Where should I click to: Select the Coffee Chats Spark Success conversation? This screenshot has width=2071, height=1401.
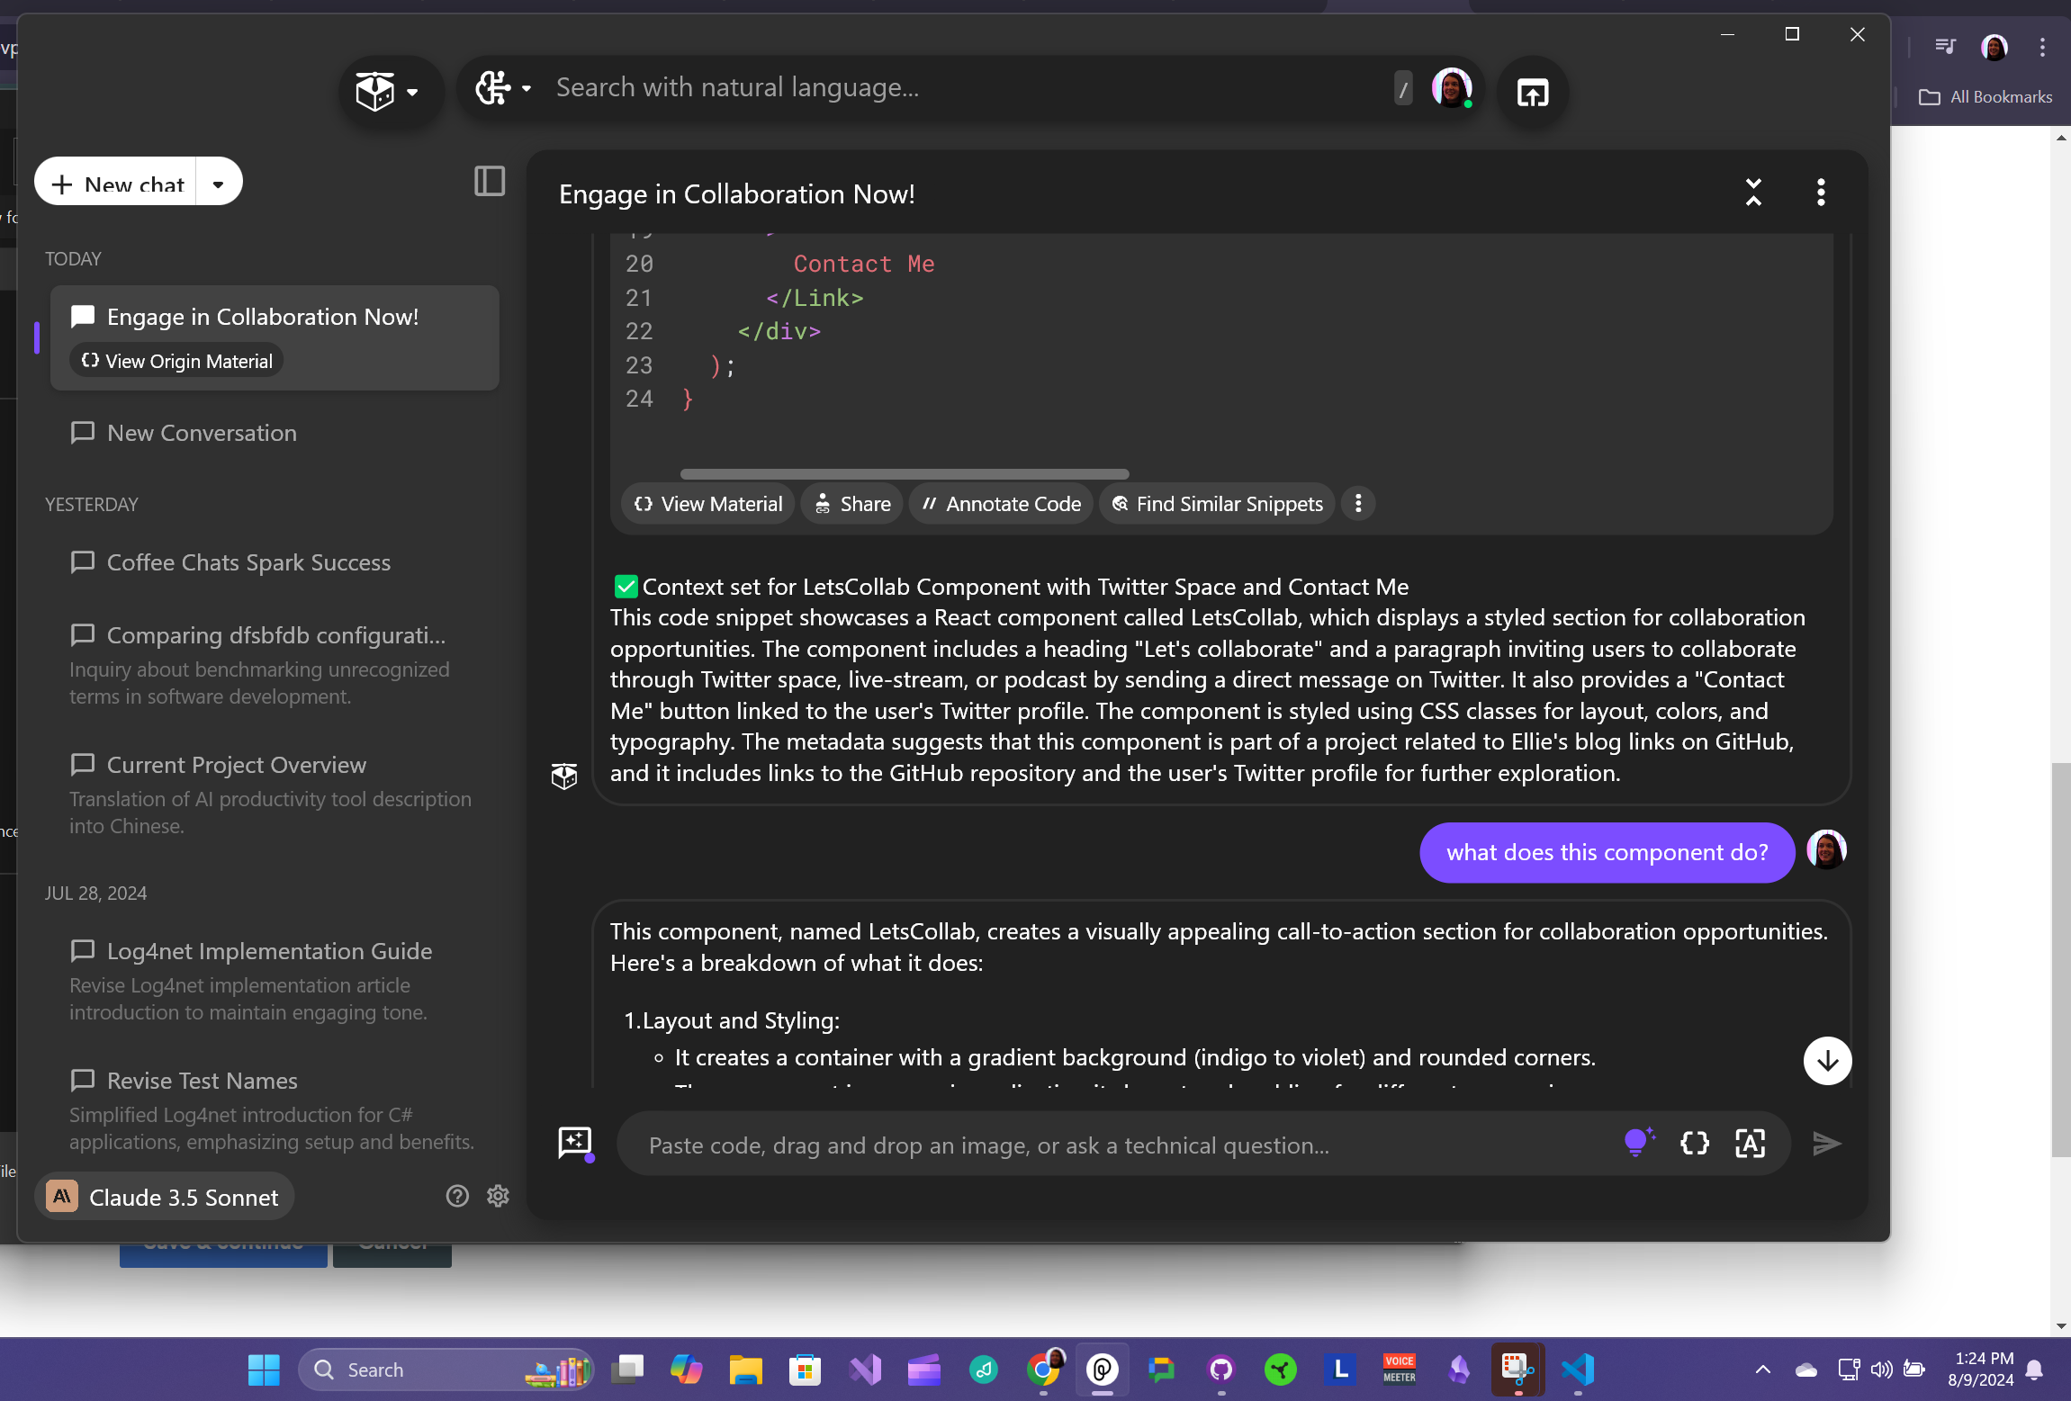[248, 562]
